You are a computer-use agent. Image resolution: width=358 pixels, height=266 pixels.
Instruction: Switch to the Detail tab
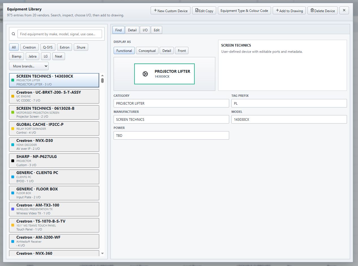pos(132,30)
